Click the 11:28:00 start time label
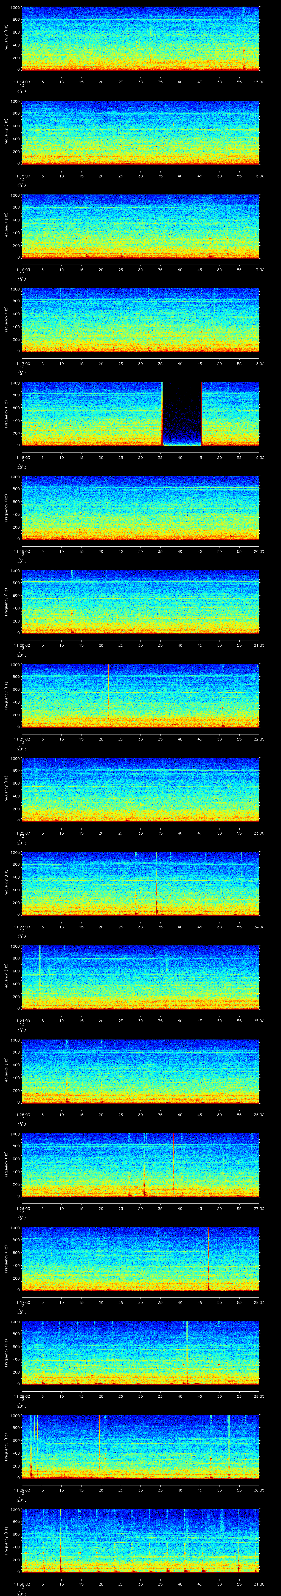The image size is (281, 1596). pos(22,1397)
